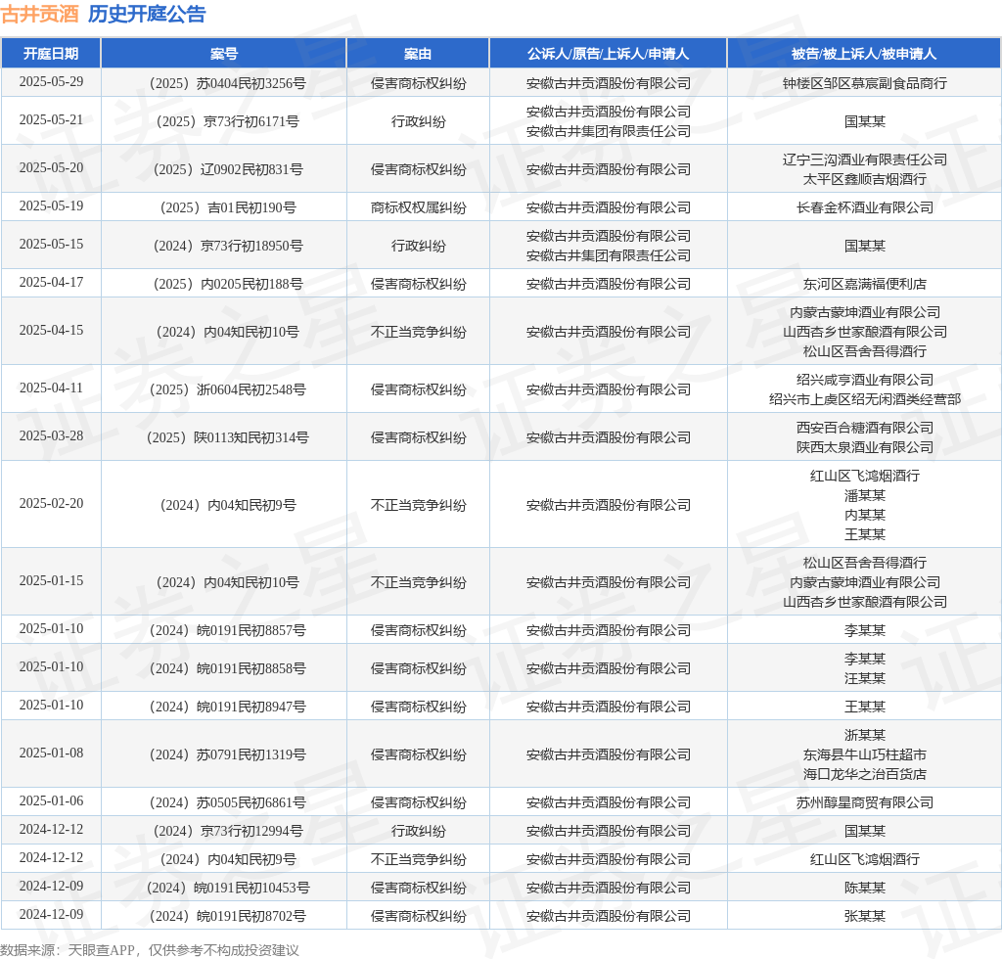Click case number (2025)吉01民初190号

click(227, 207)
